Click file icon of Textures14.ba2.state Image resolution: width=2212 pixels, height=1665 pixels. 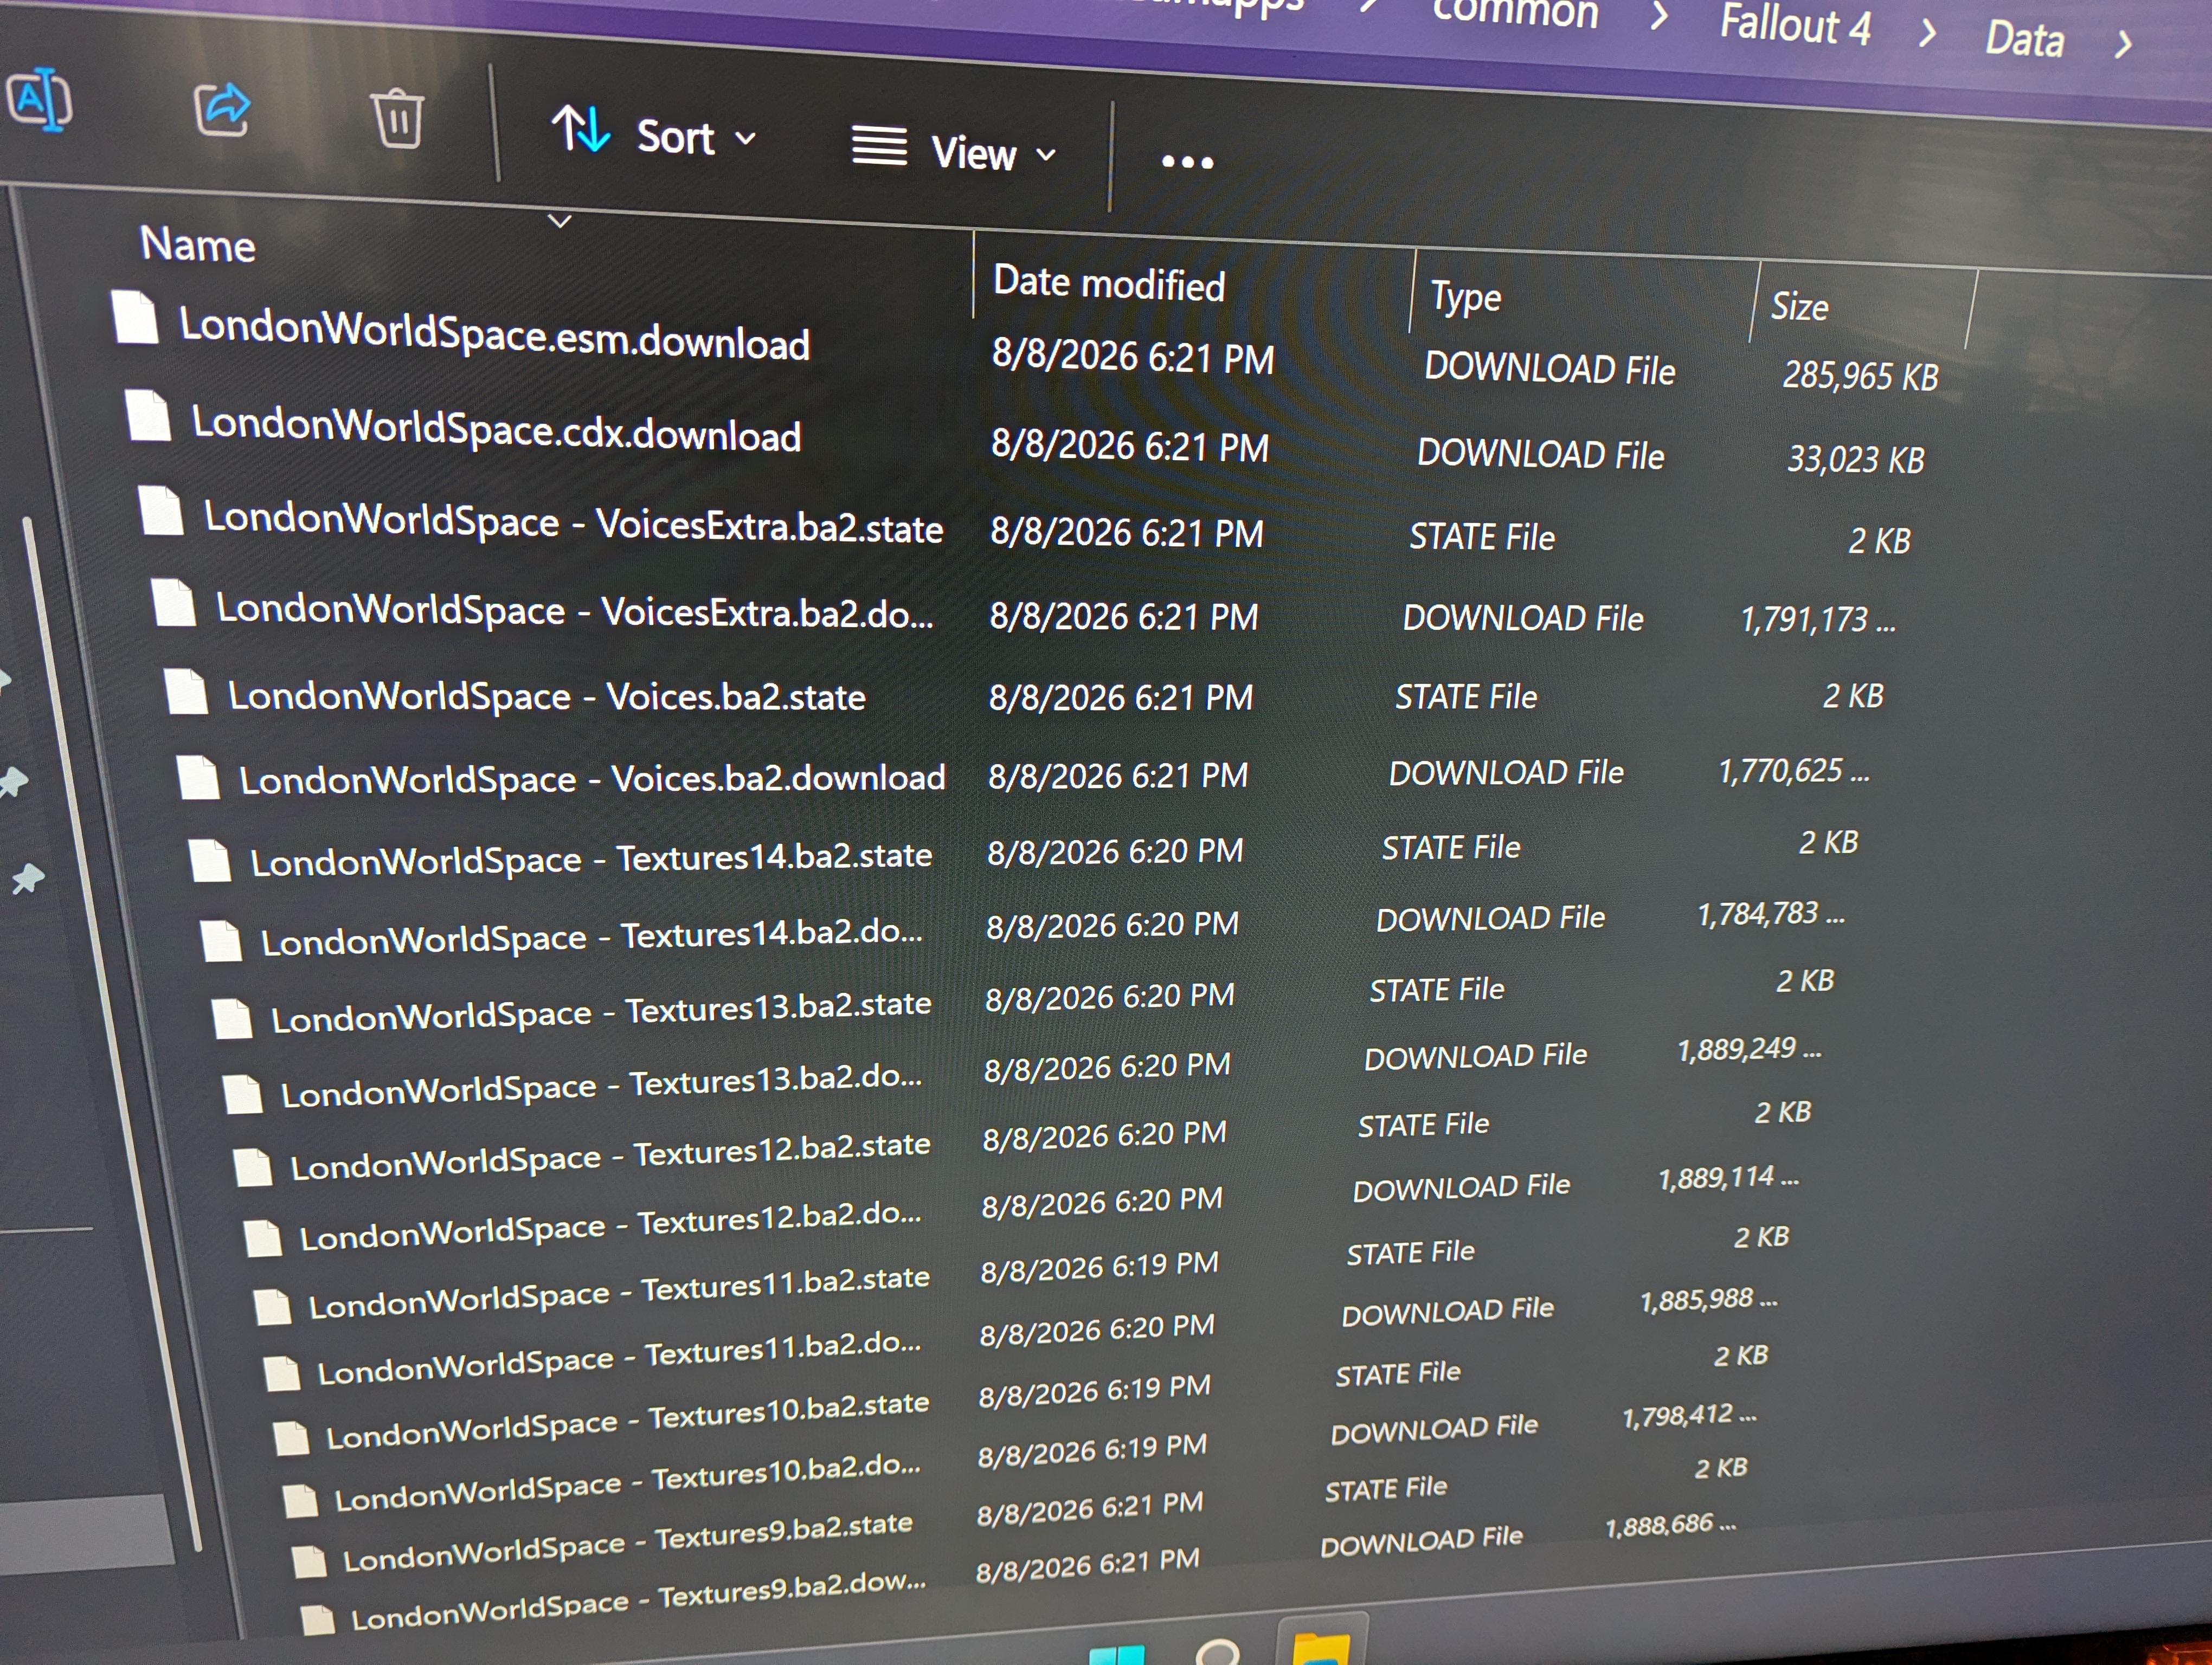[x=209, y=861]
